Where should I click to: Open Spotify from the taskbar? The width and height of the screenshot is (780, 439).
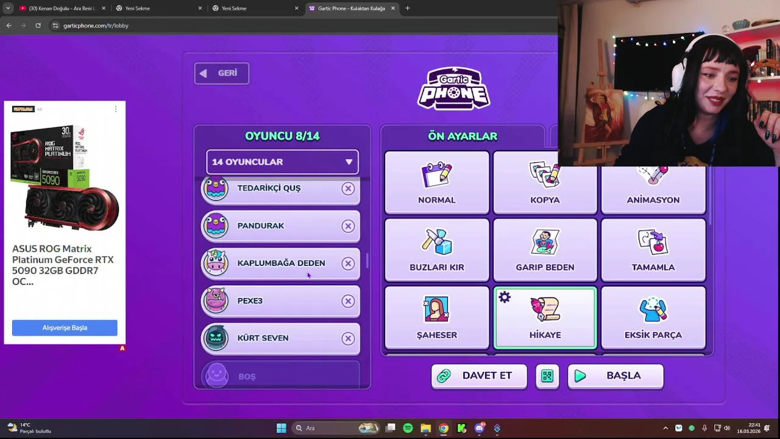(408, 428)
